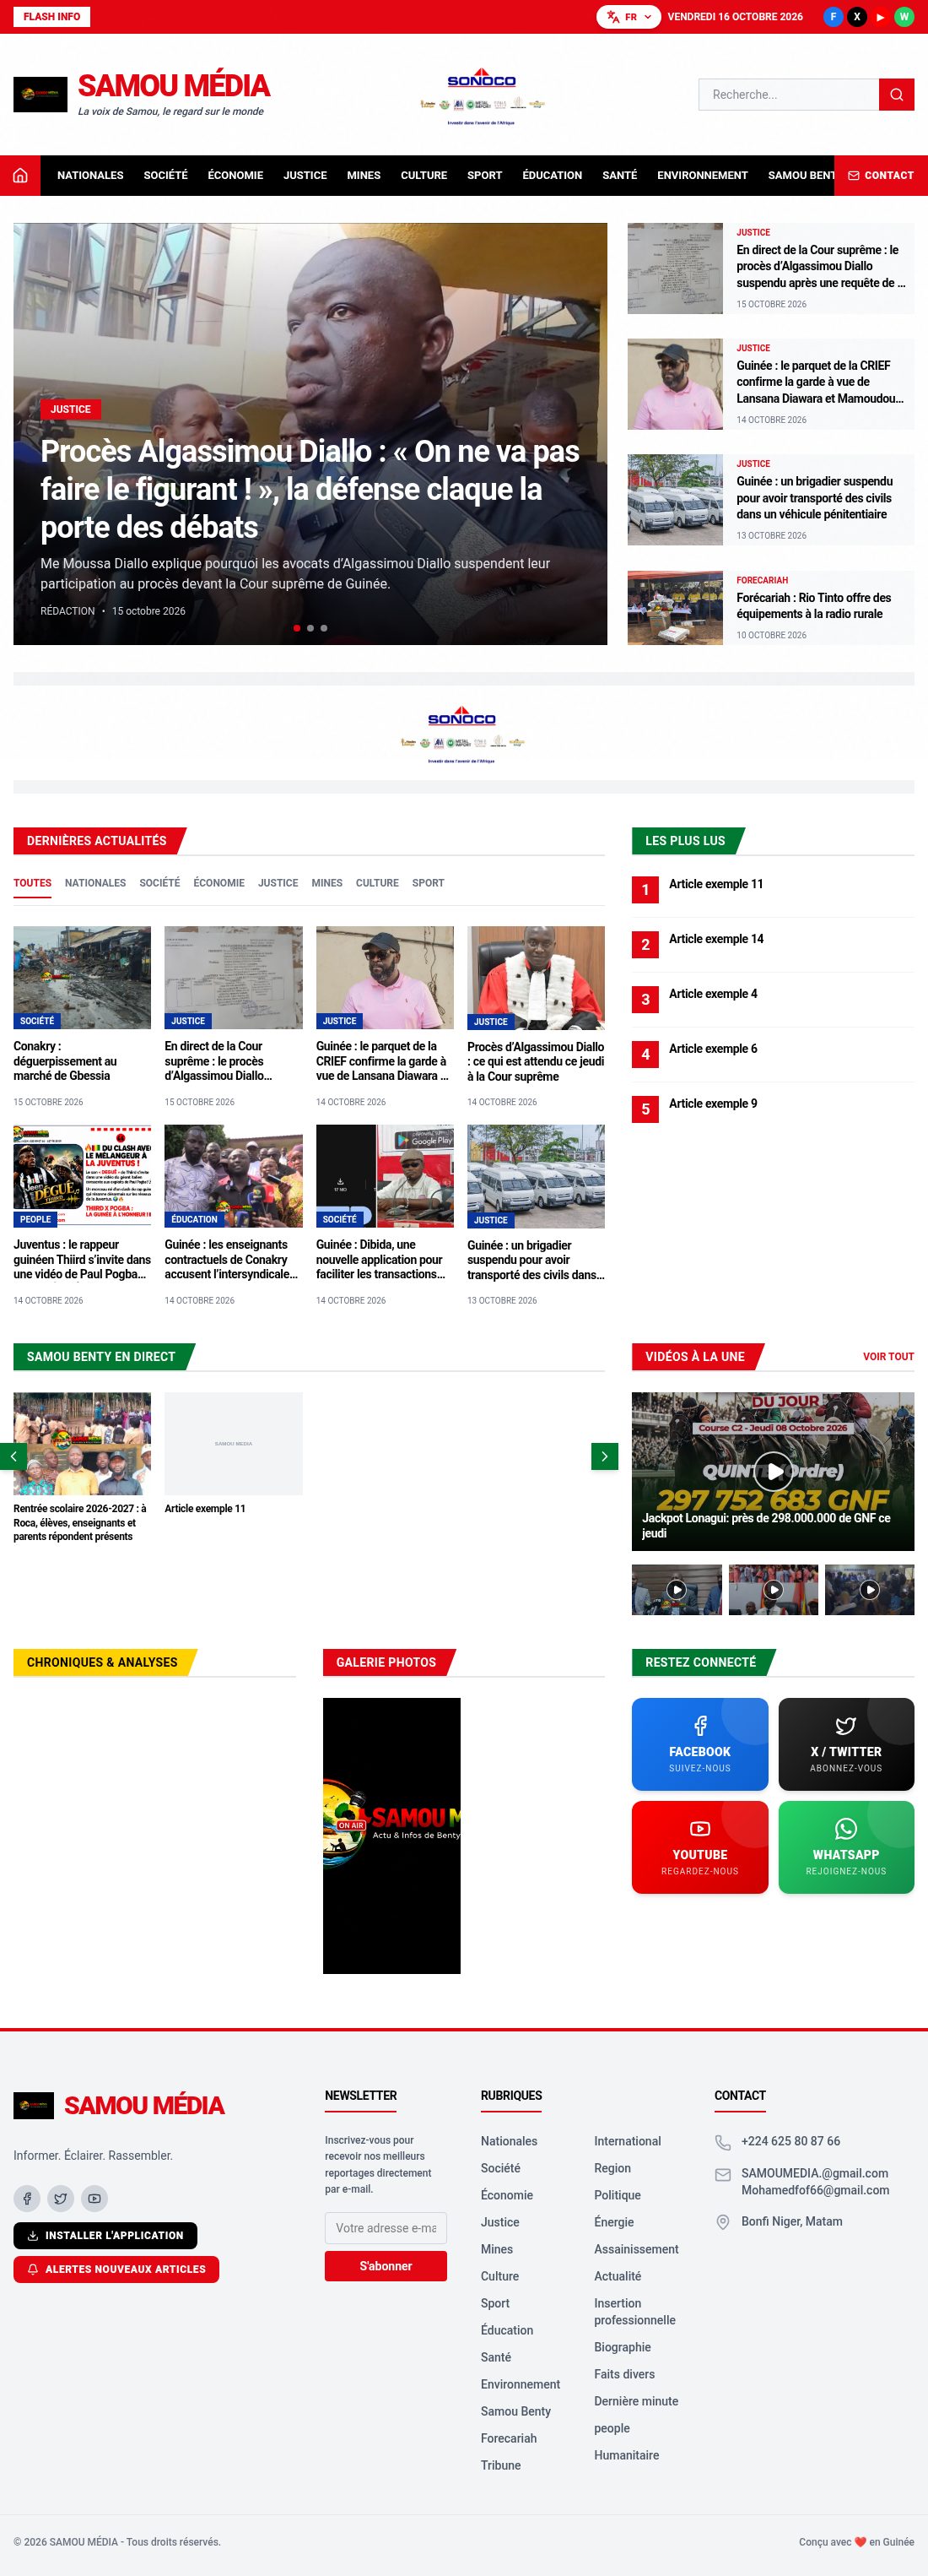Click footer email SAMOUMEDIA.@gmail.com
Screen dimensions: 928x2576
(x=814, y=2173)
